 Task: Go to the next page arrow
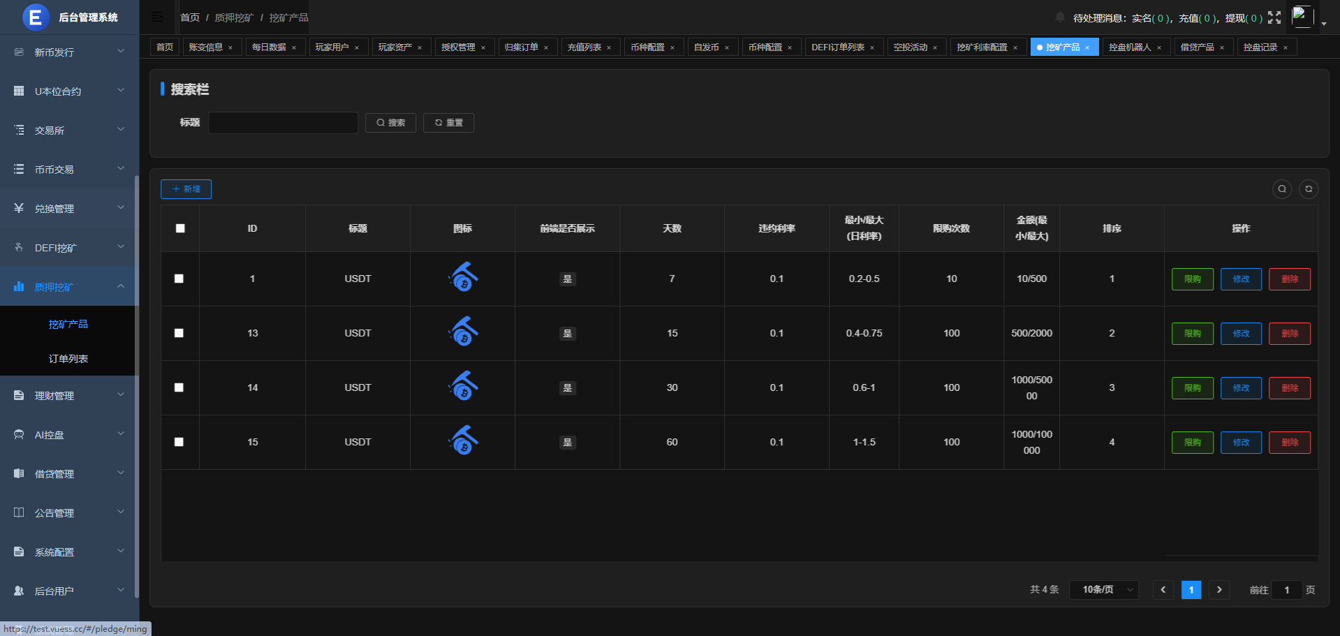tap(1219, 590)
